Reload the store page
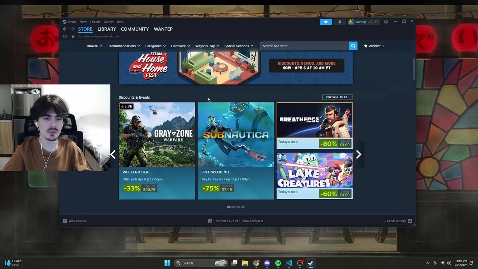Screen dimensions: 478x269 pyautogui.click(x=65, y=36)
